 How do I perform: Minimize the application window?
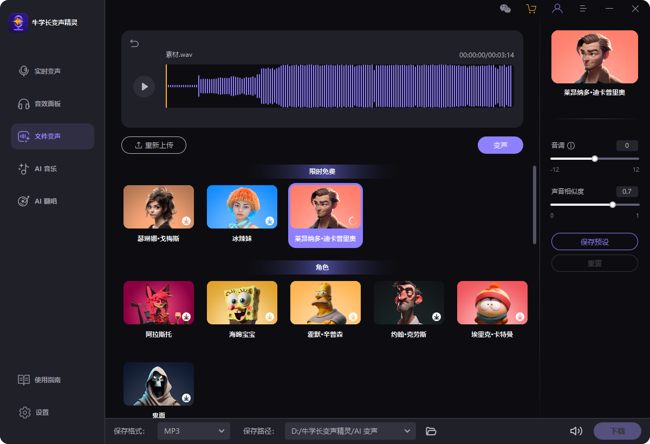(x=609, y=9)
